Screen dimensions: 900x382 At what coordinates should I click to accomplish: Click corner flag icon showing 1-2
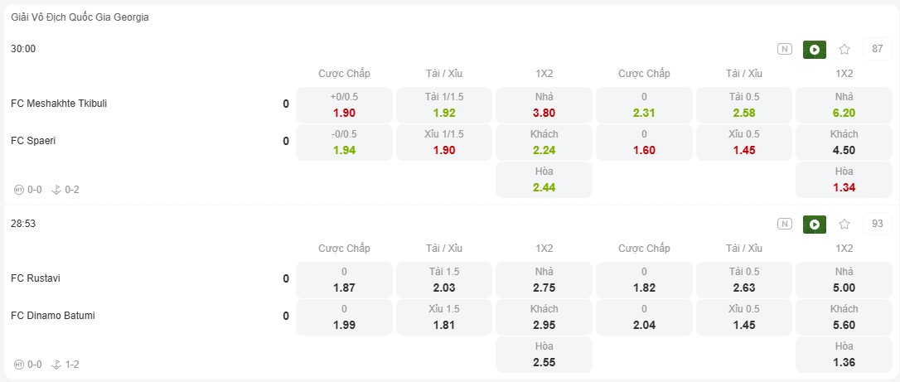tap(56, 365)
